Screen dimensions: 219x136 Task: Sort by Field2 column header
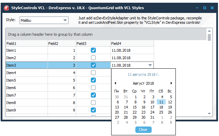pos(62,44)
